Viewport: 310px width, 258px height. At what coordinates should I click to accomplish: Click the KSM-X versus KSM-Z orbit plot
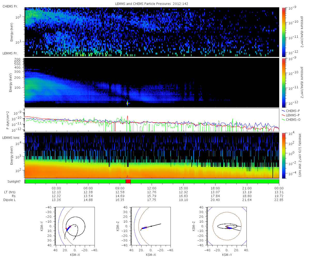(151, 226)
